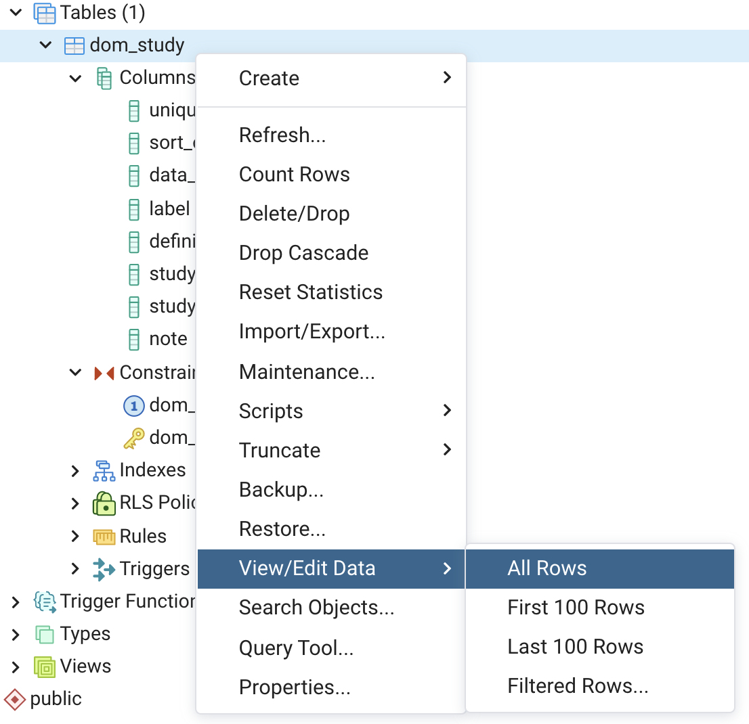Click the Views icon in tree
Image resolution: width=749 pixels, height=724 pixels.
tap(45, 666)
